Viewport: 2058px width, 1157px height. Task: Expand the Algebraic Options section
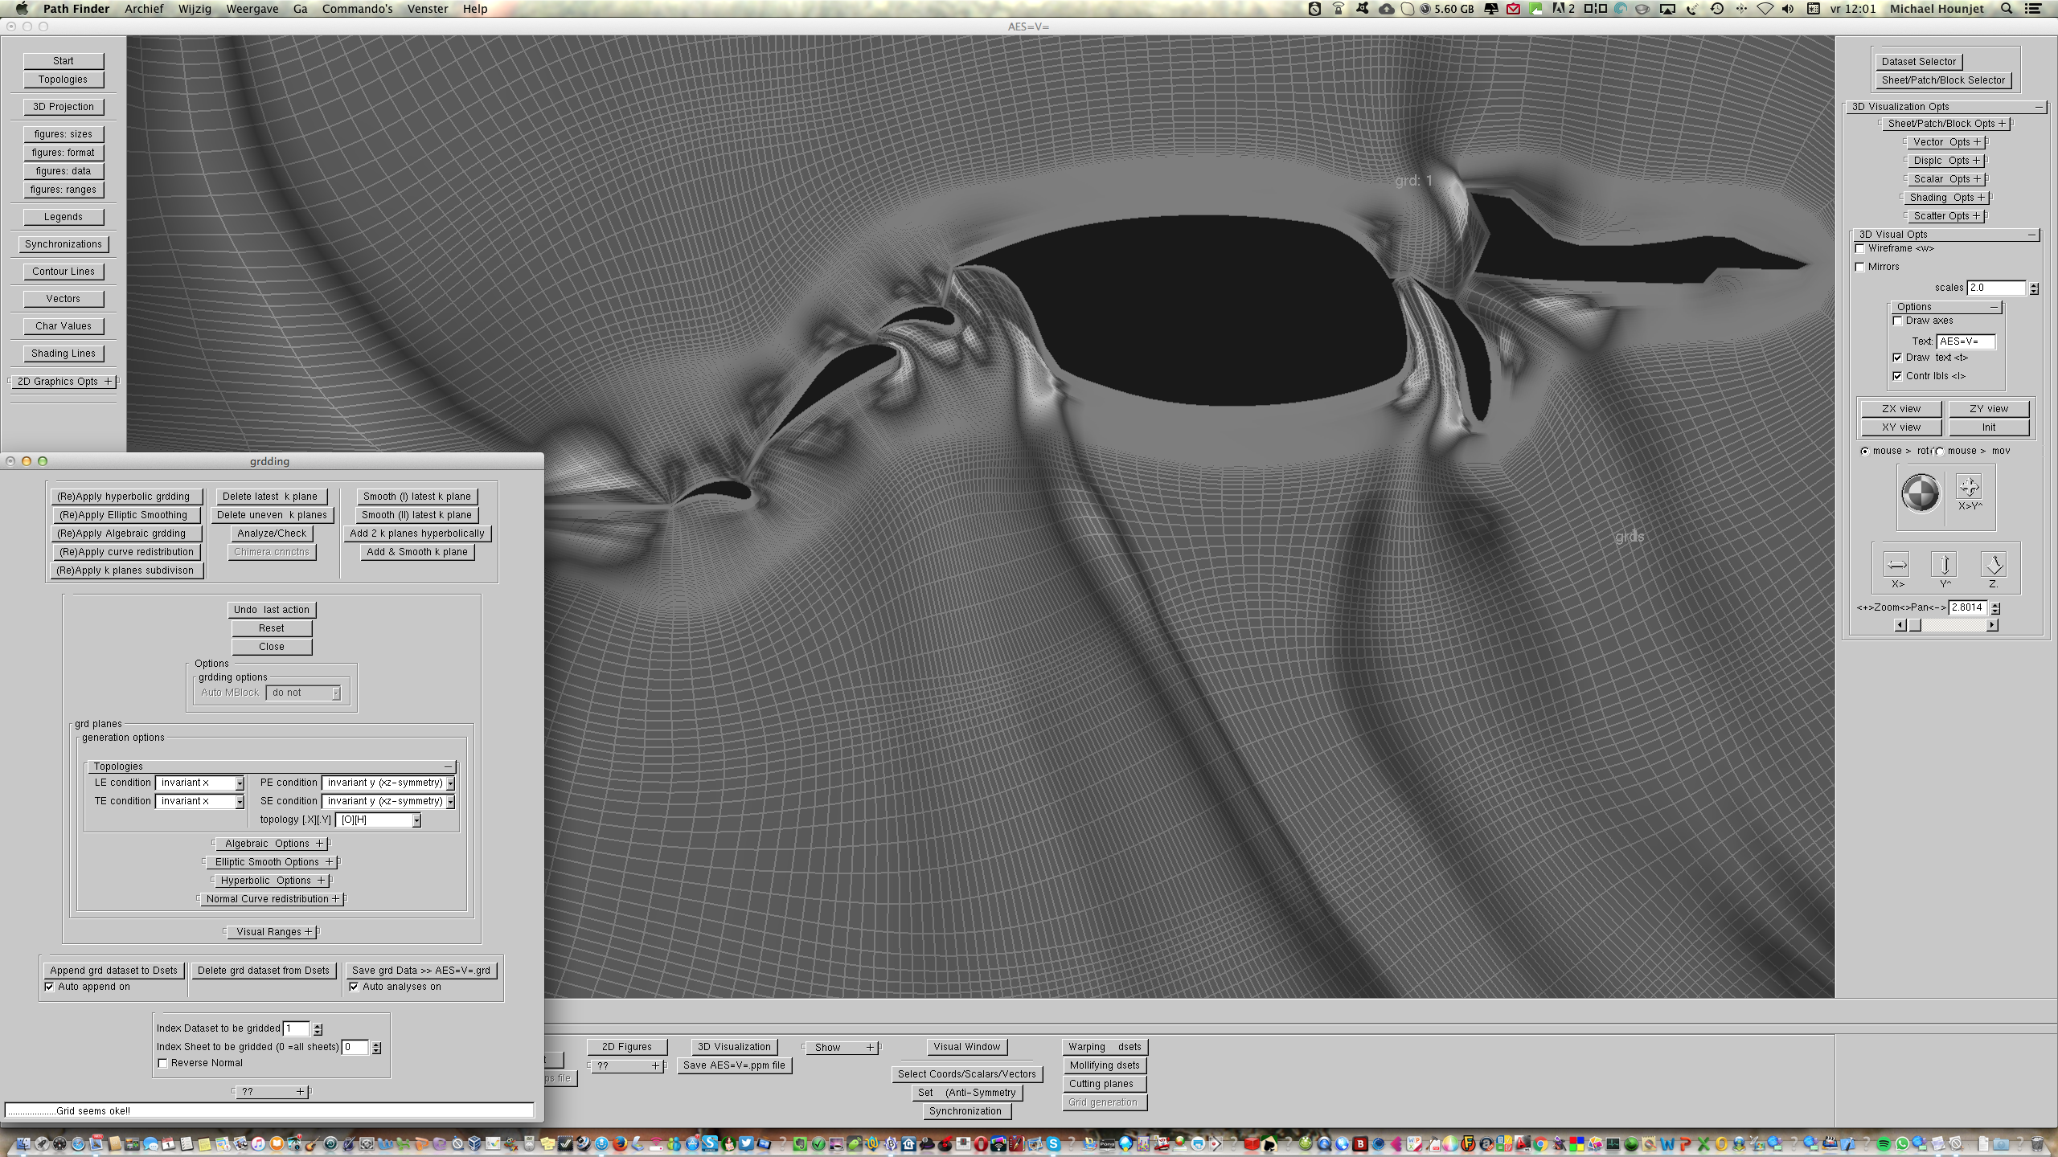pos(273,844)
